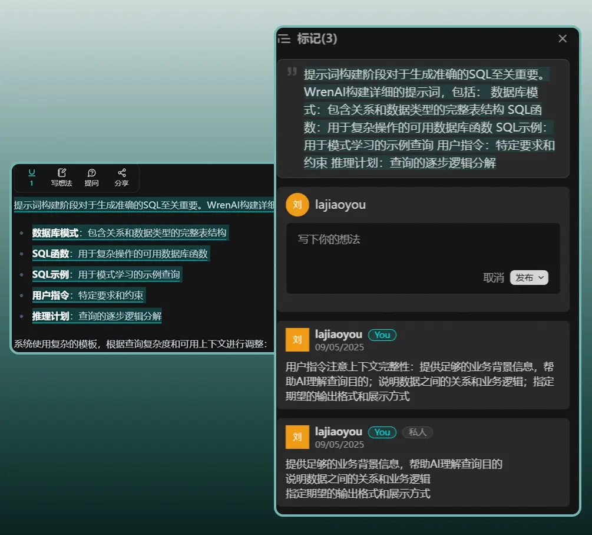
Task: Focus the 写下你的想法 text box
Action: click(x=423, y=258)
